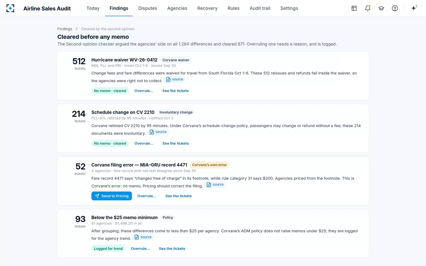
Task: Click No memo cleared badge on Hurricane waiver
Action: point(110,91)
